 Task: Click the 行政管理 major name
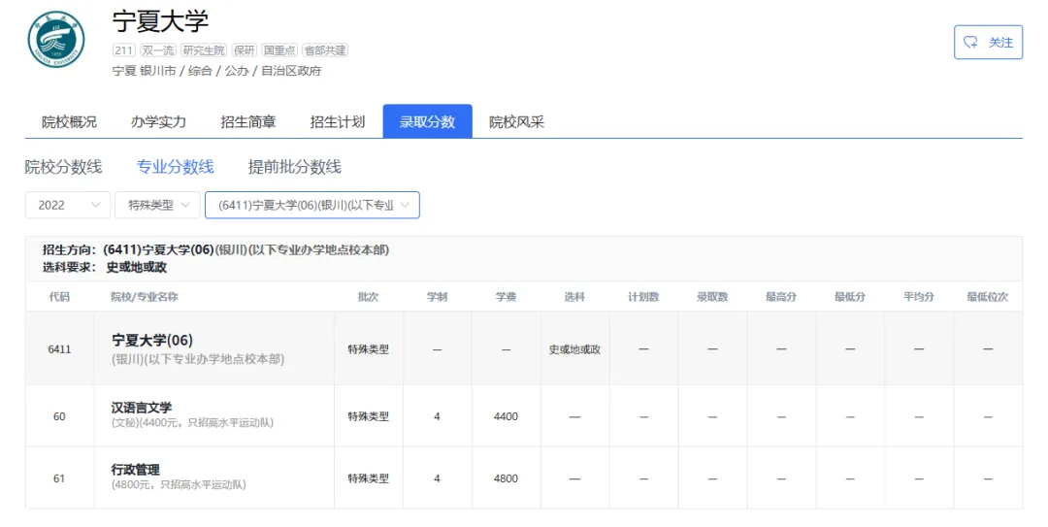[x=136, y=470]
